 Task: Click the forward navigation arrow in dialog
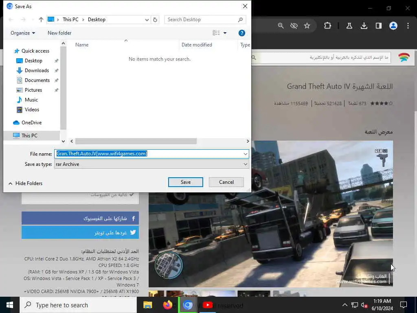tap(23, 20)
